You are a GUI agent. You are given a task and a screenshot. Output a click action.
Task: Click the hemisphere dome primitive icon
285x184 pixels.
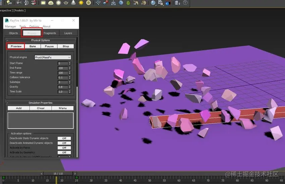click(51, 3)
